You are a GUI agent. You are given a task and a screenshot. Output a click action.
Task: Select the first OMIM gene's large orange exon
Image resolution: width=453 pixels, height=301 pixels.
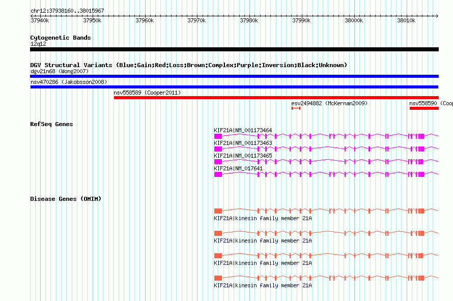click(x=218, y=211)
